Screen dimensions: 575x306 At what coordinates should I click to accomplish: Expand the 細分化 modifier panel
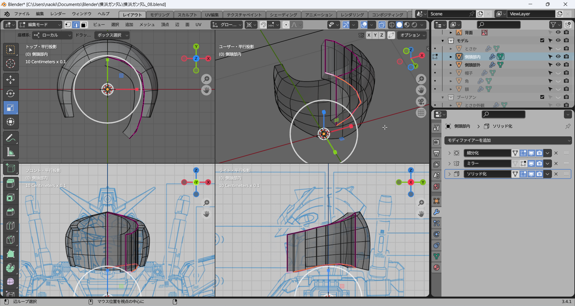450,153
